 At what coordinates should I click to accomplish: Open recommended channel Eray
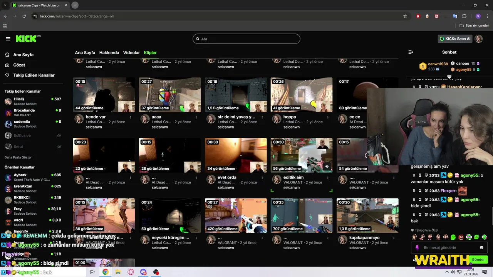[x=33, y=211]
